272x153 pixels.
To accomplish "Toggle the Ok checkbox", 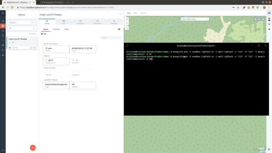I will 42,34.
